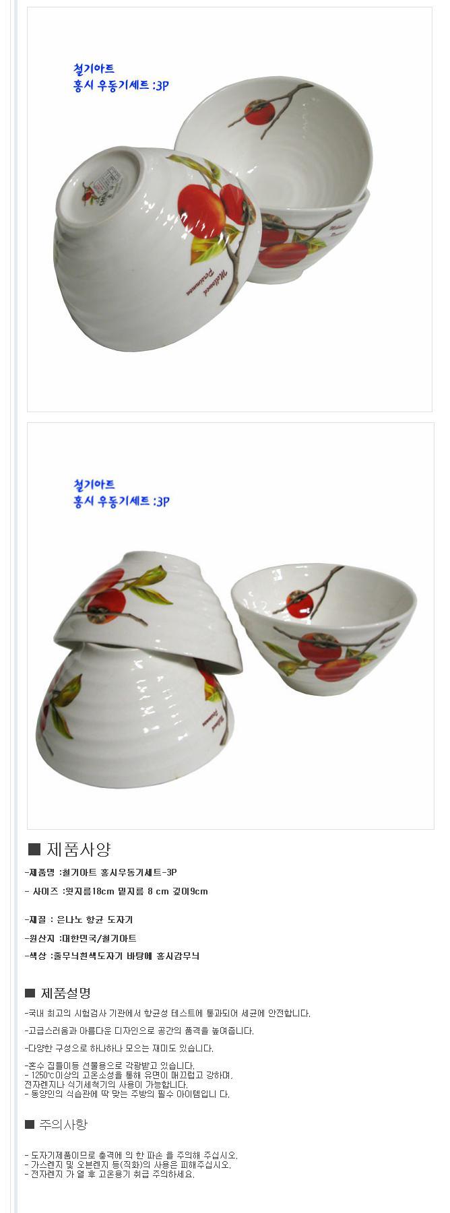
Task: Open the second stacked bowls product photo
Action: (230, 626)
